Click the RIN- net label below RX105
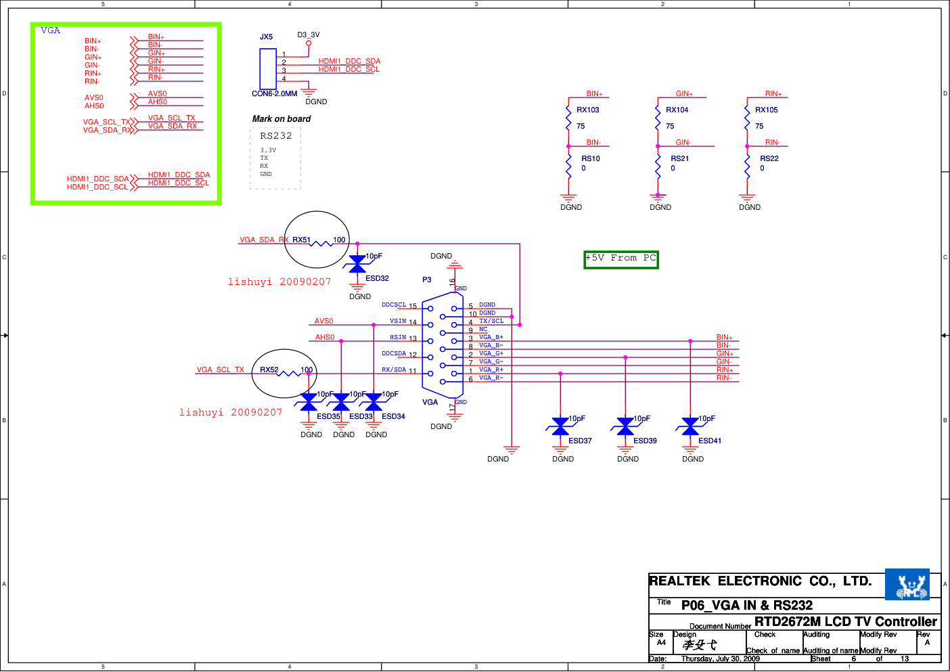The image size is (950, 672). (x=773, y=142)
